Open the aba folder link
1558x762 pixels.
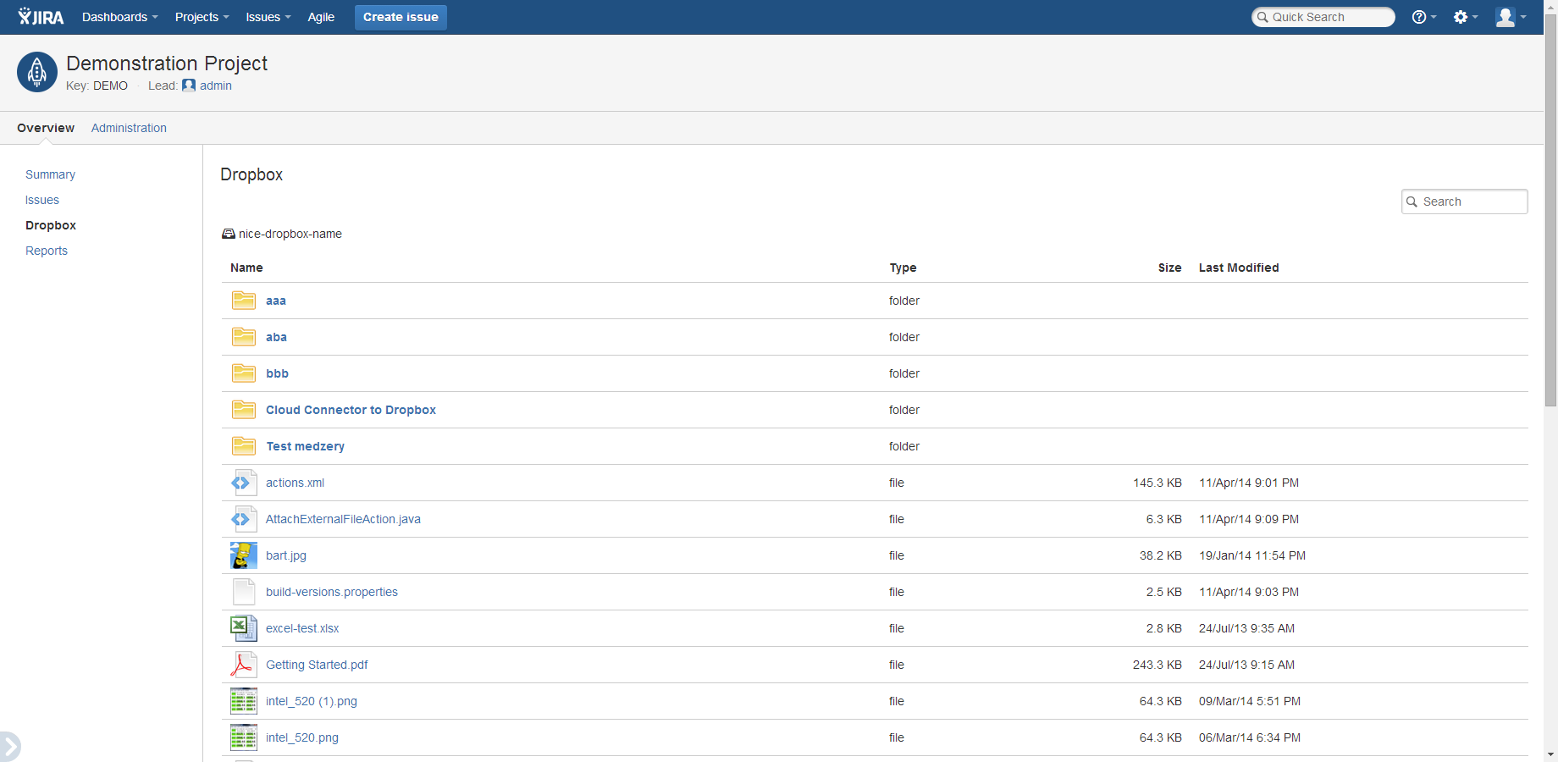276,337
